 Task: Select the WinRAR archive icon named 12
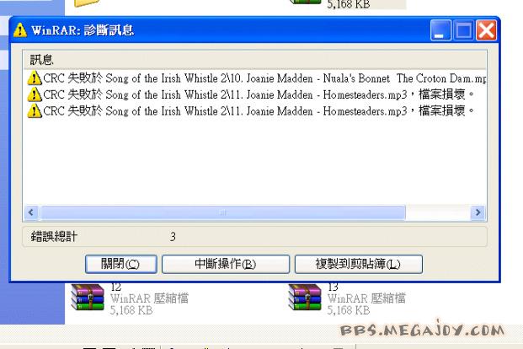(88, 298)
